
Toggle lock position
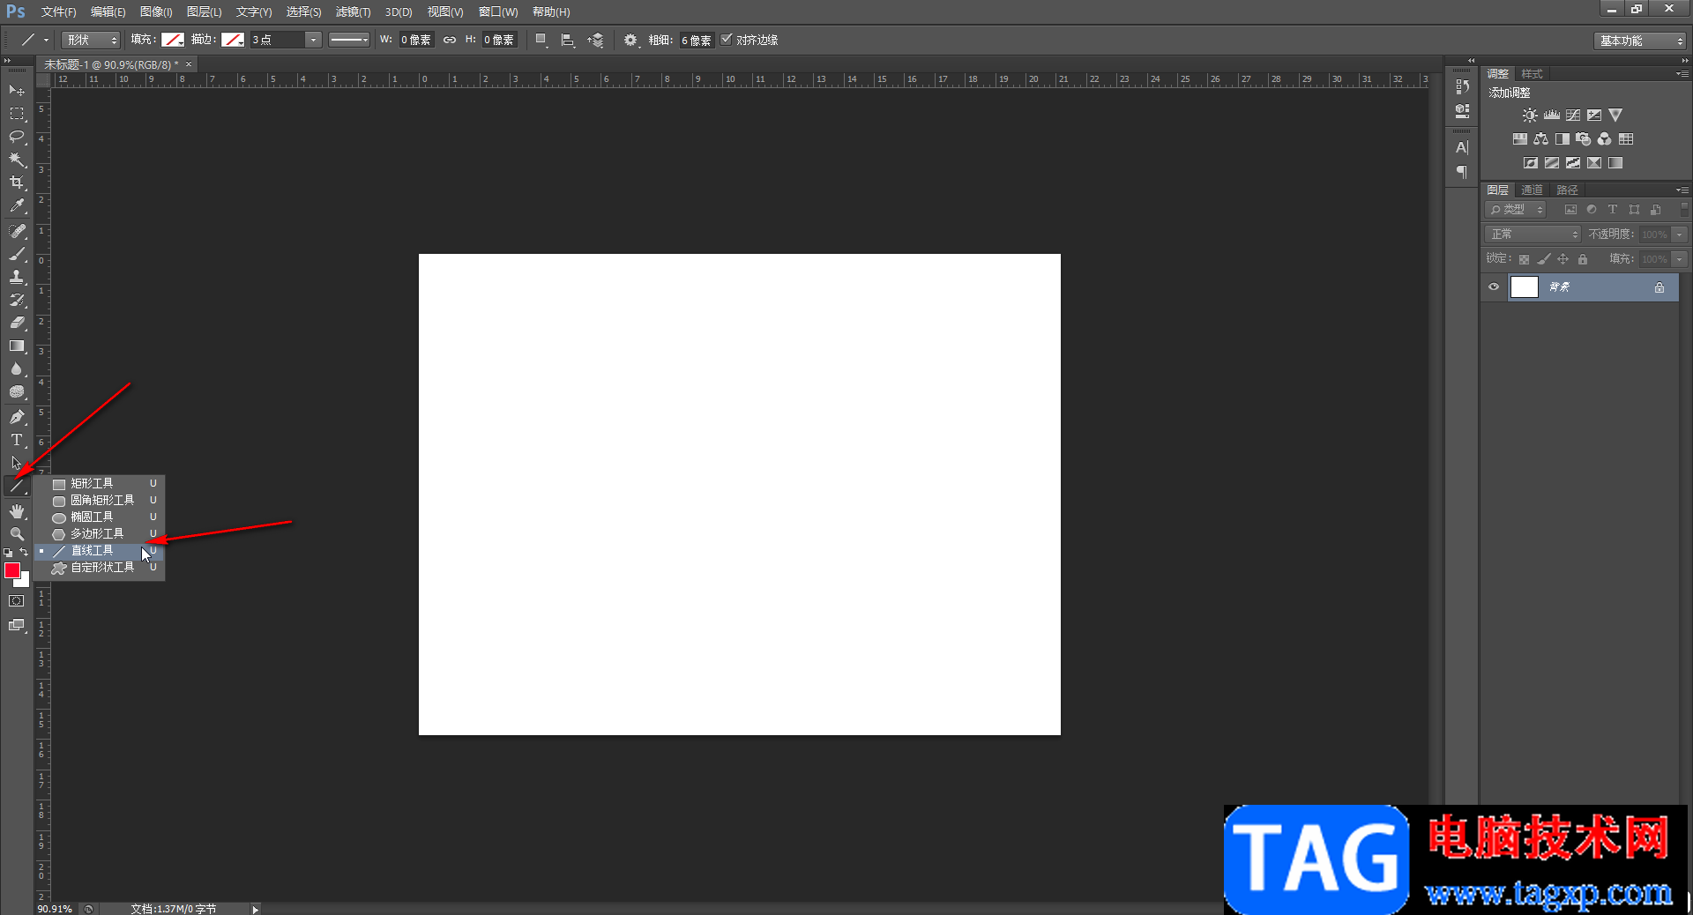click(1563, 259)
